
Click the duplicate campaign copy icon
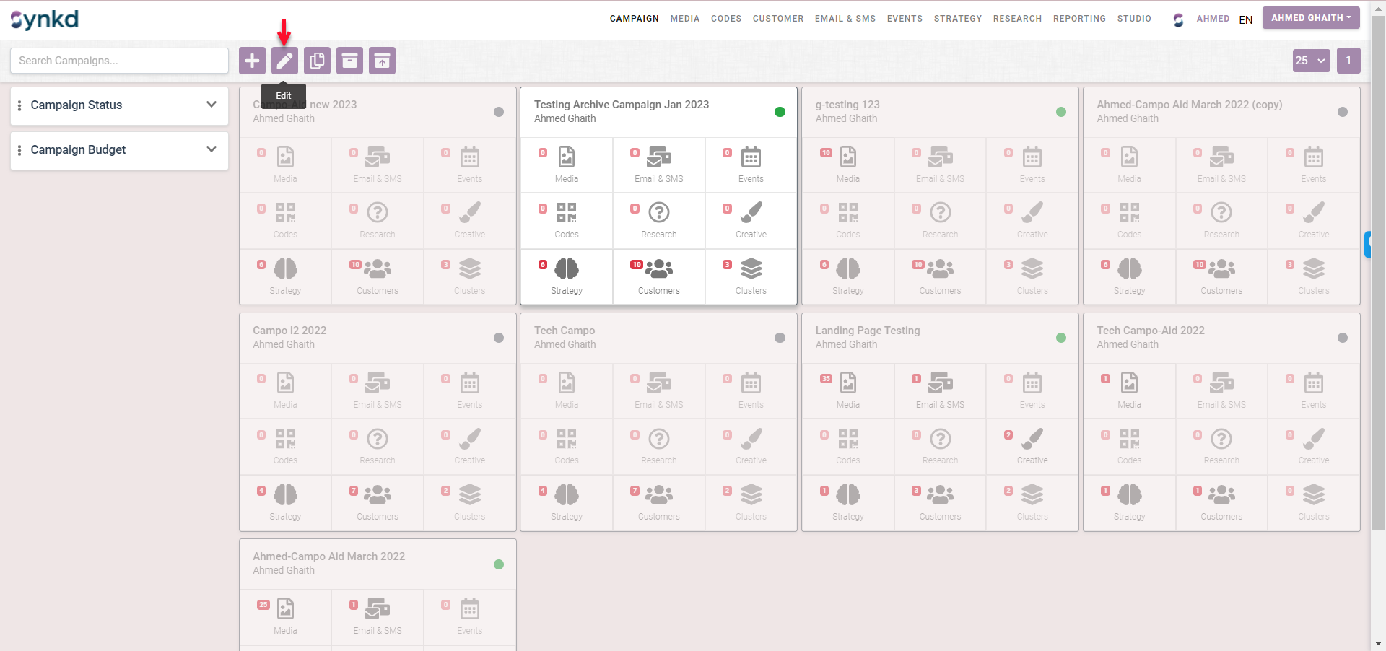(317, 61)
